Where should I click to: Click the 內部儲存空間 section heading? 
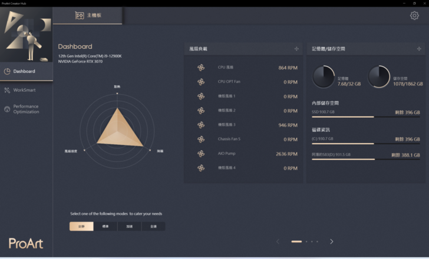click(x=325, y=103)
